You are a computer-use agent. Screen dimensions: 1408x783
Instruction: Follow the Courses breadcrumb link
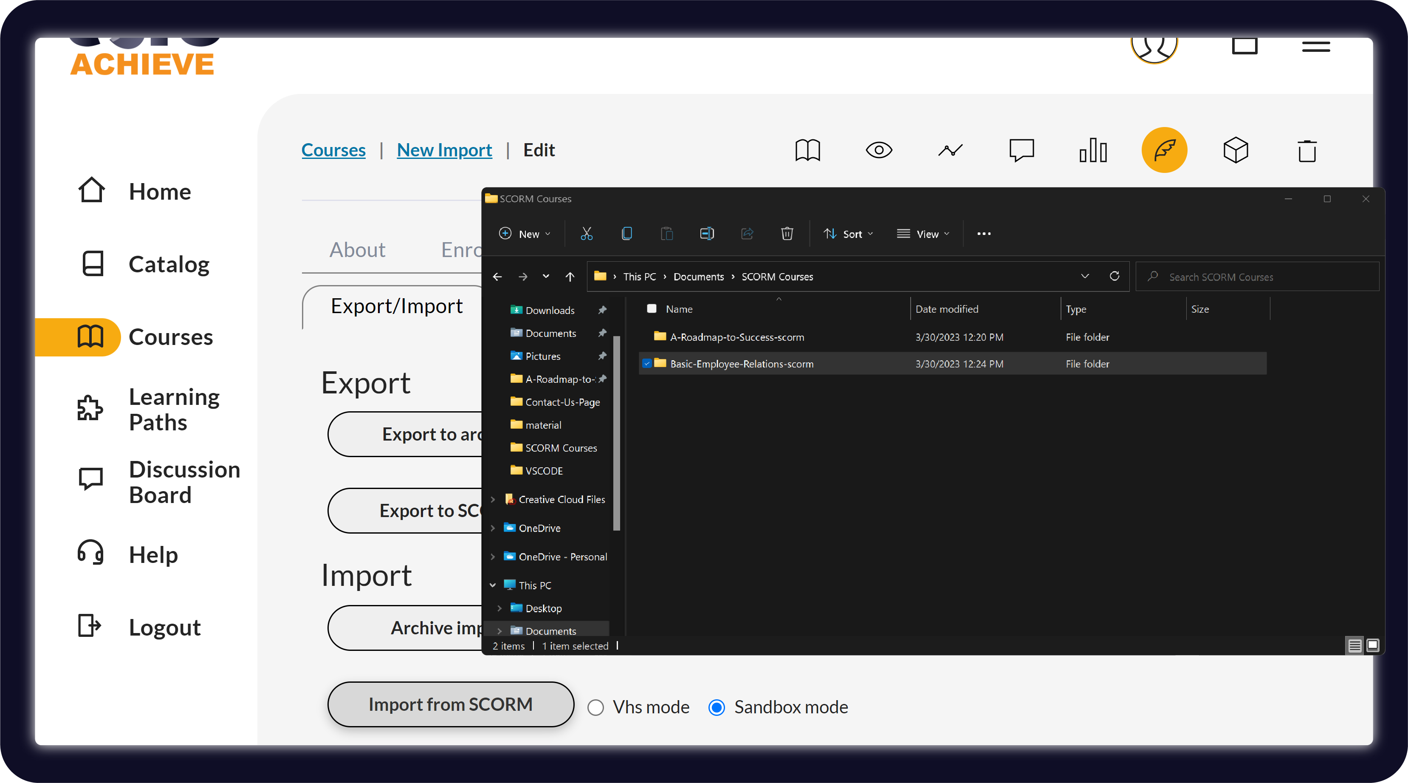(333, 150)
